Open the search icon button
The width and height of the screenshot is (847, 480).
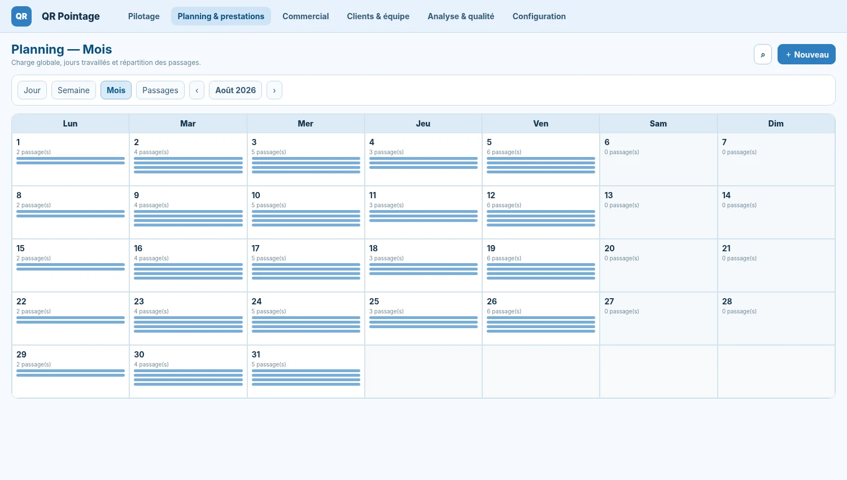point(763,54)
